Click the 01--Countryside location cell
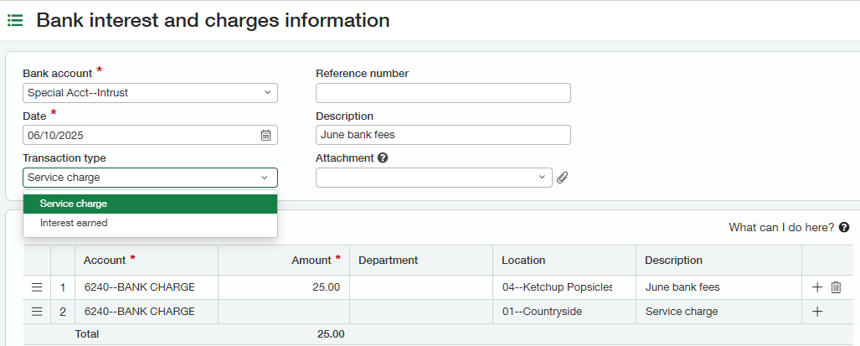860x346 pixels. click(564, 312)
